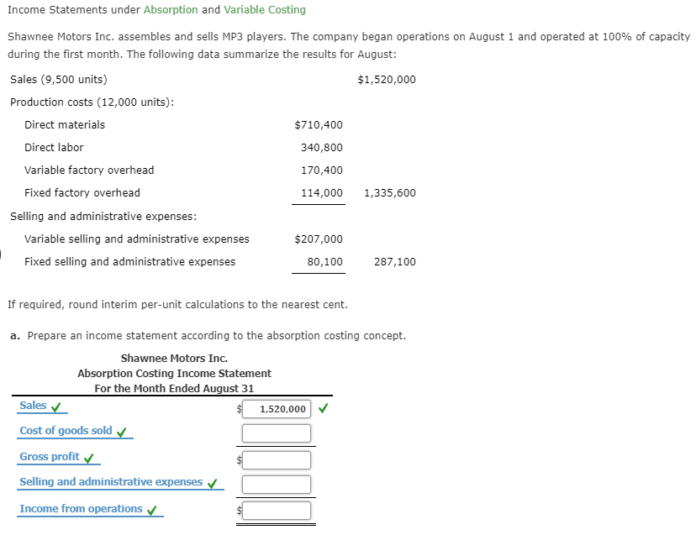Viewport: 696px width, 535px height.
Task: Click the Selling and administrative expenses: section header
Action: pos(103,216)
